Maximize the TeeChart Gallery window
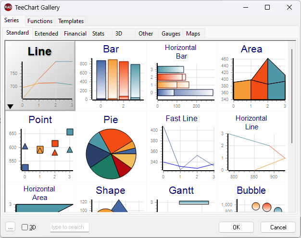This screenshot has width=301, height=238. [267, 8]
